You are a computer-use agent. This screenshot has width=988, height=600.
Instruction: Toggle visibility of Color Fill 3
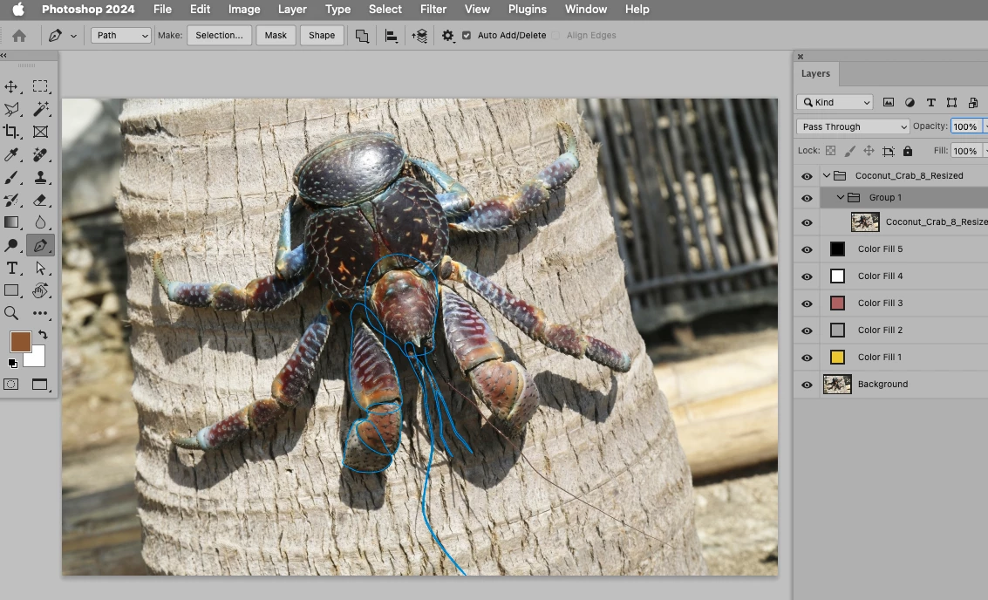pos(807,303)
